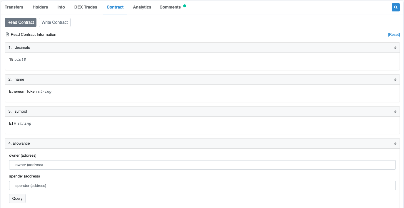Screen dimensions: 404x208
Task: Collapse the _name section arrow
Action: [x=395, y=80]
